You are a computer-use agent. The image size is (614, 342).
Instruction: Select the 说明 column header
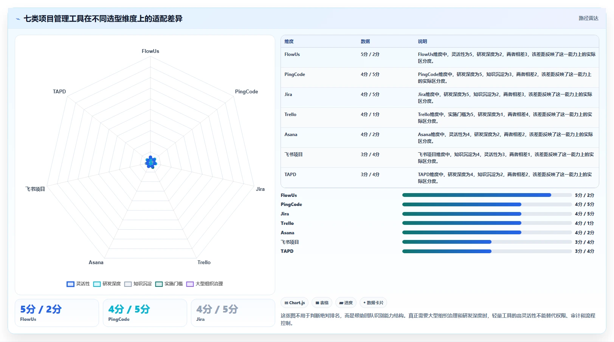(422, 42)
